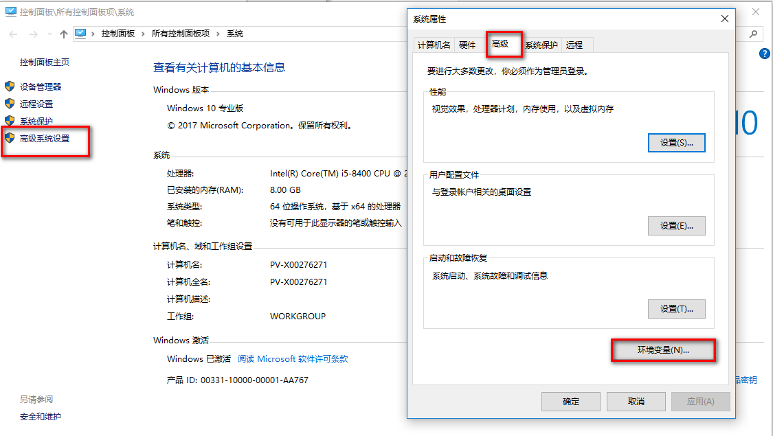773x436 pixels.
Task: Click the magnifier icon in the search box
Action: [x=752, y=33]
